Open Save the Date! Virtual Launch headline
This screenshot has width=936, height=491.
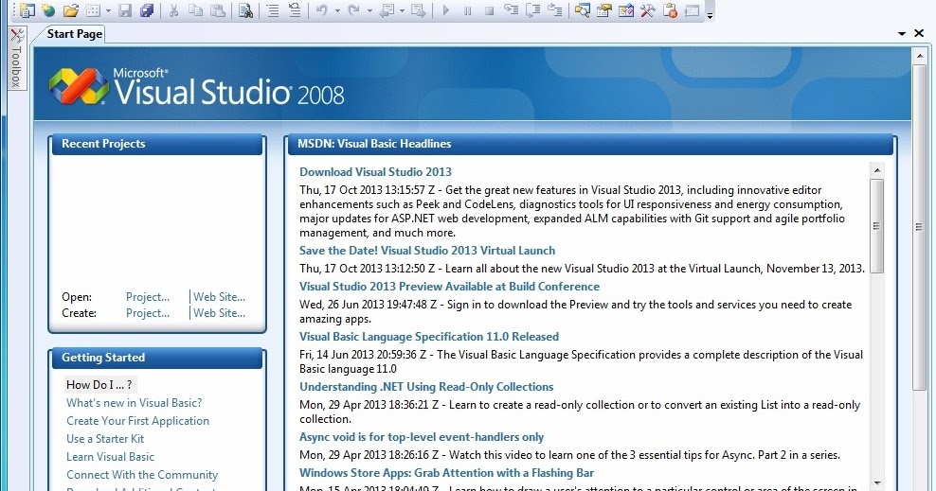tap(427, 251)
